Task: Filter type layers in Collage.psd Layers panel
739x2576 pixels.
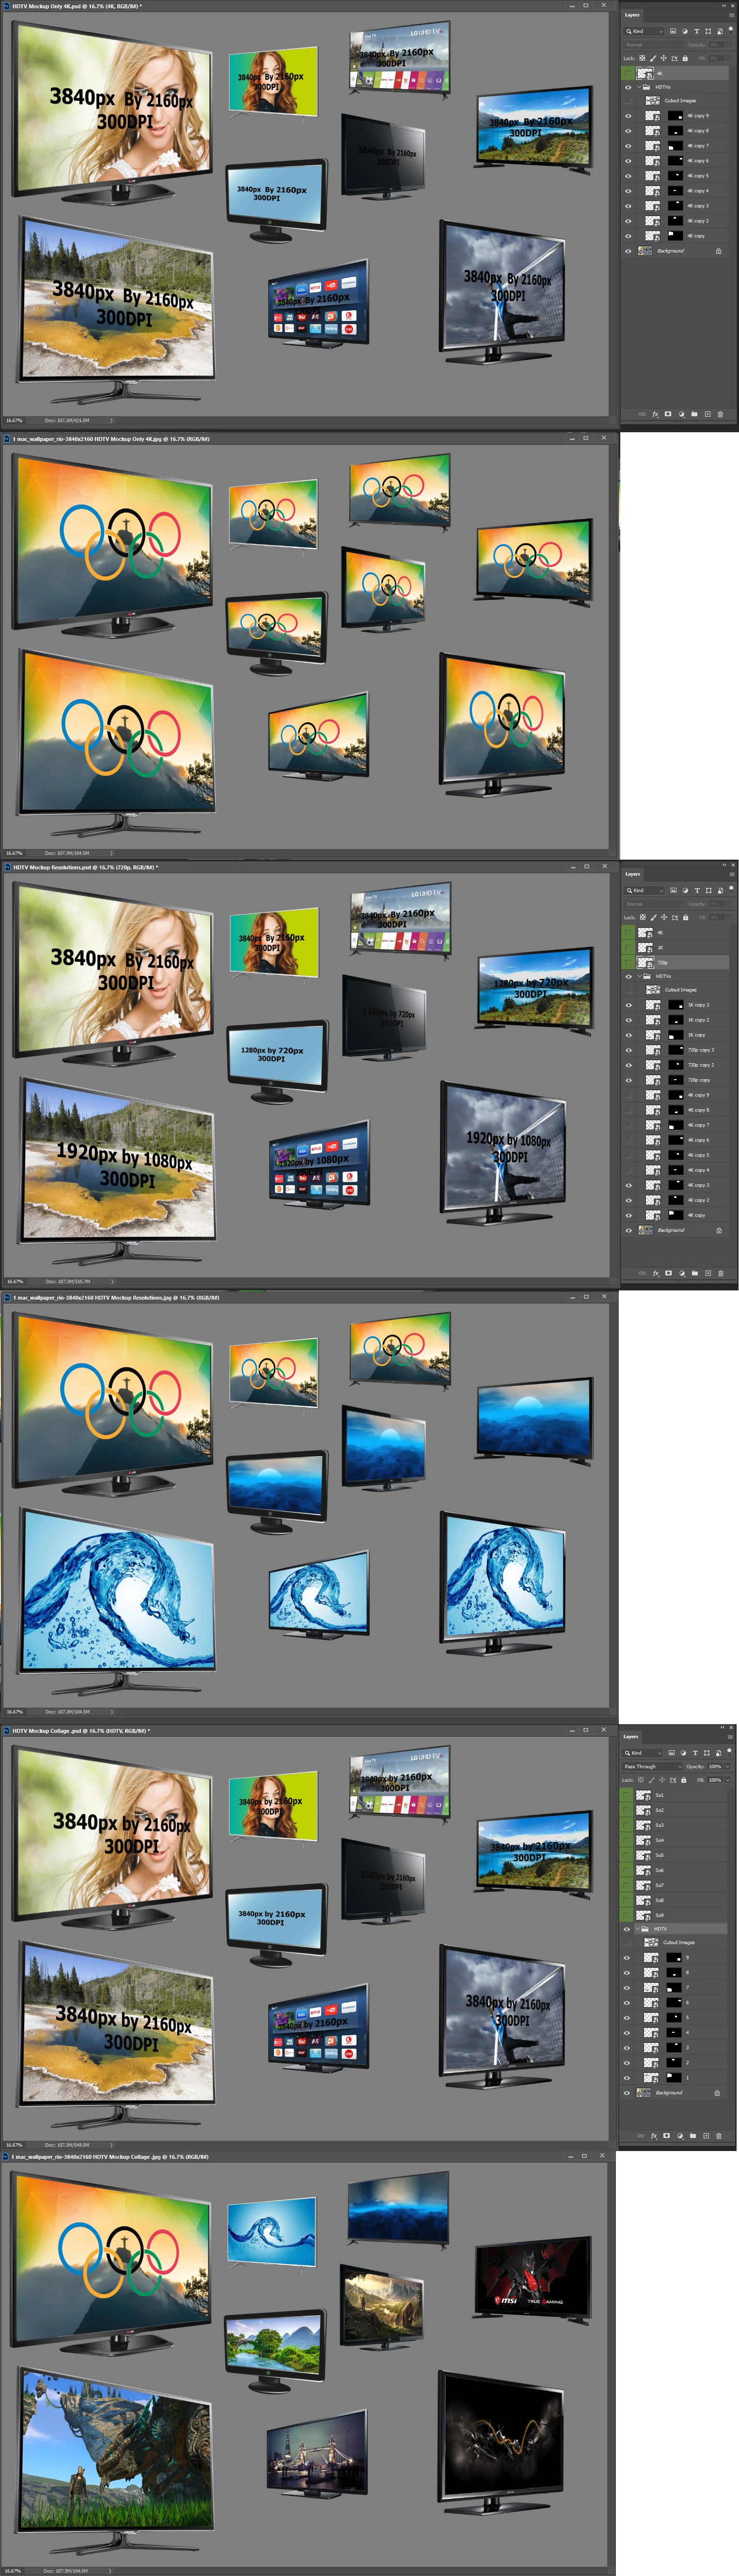Action: tap(696, 1753)
